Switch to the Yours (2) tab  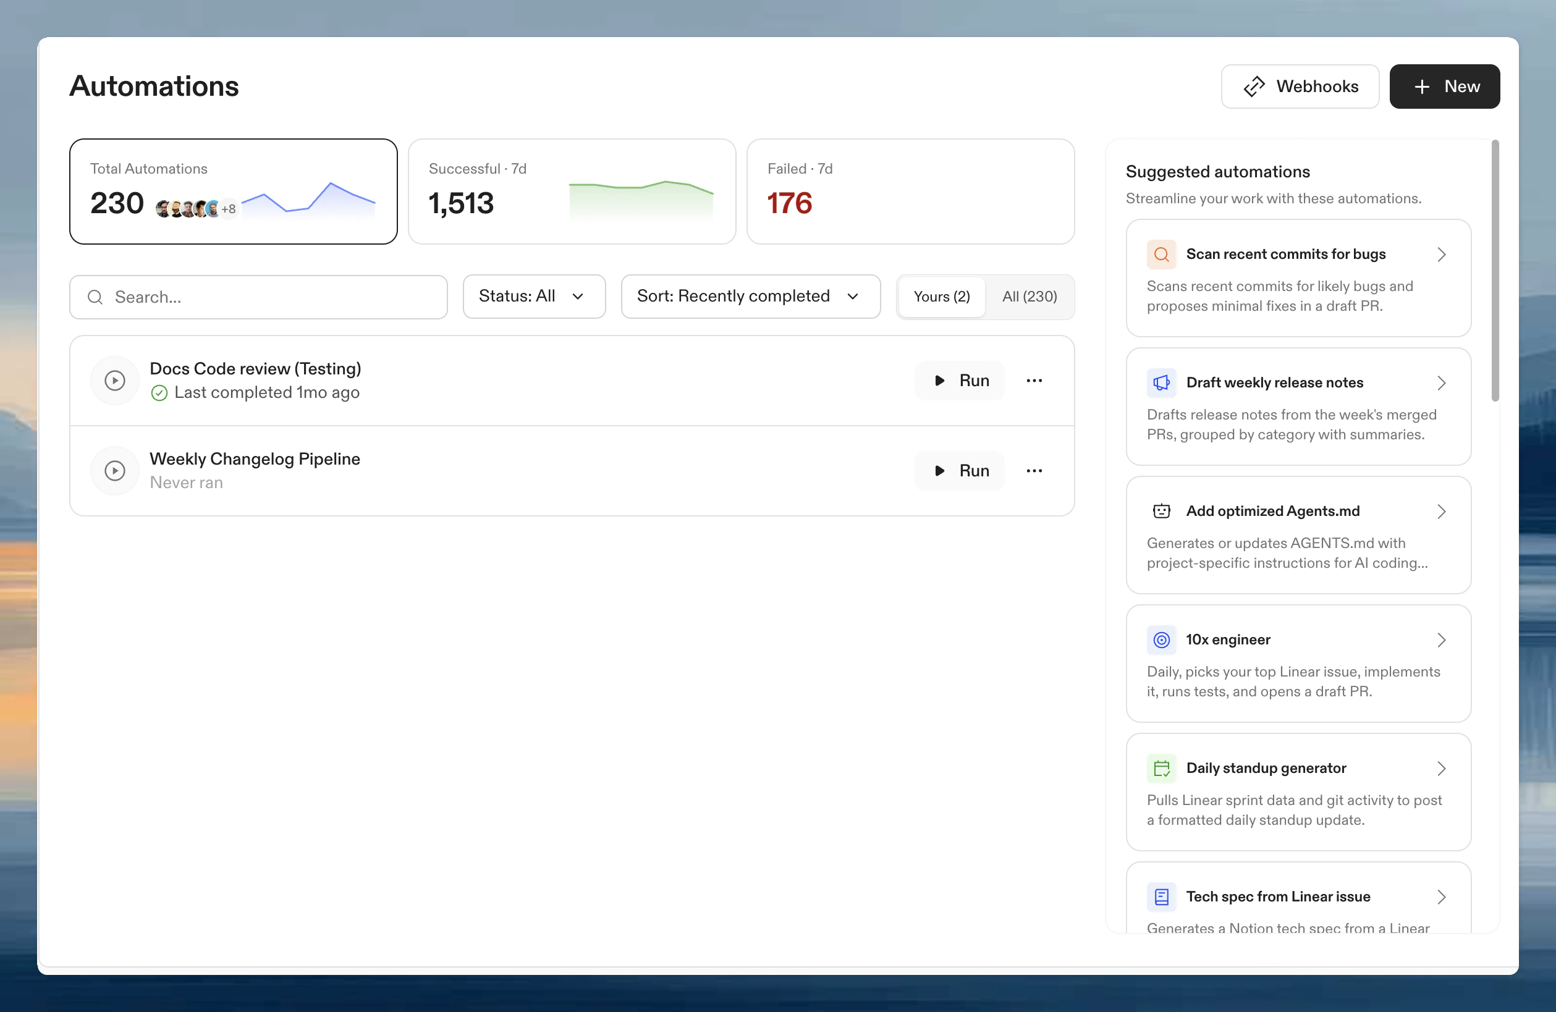click(941, 296)
